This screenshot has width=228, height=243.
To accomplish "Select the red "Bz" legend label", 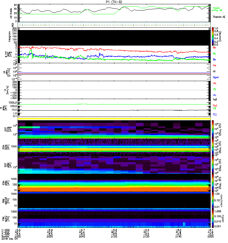I will pyautogui.click(x=214, y=47).
